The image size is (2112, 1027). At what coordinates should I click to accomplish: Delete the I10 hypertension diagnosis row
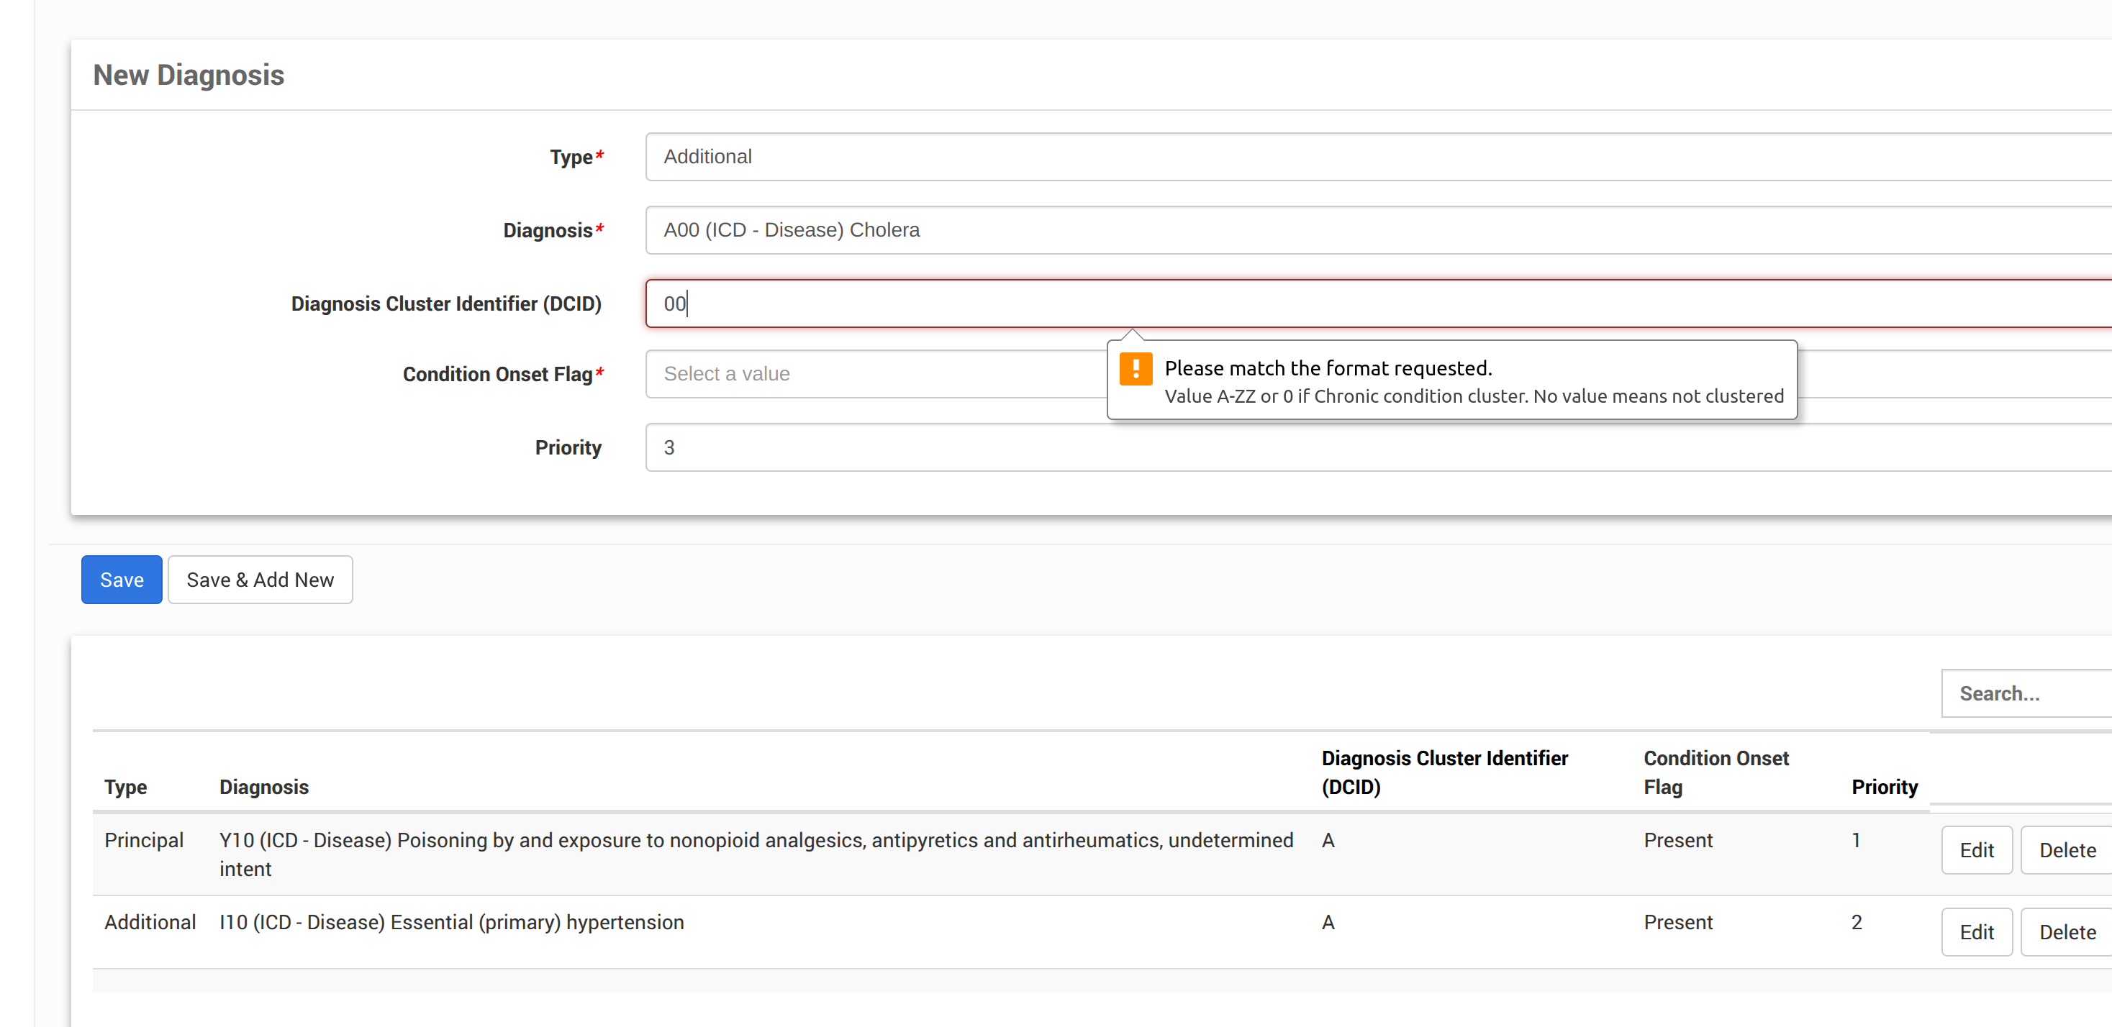[x=2066, y=932]
